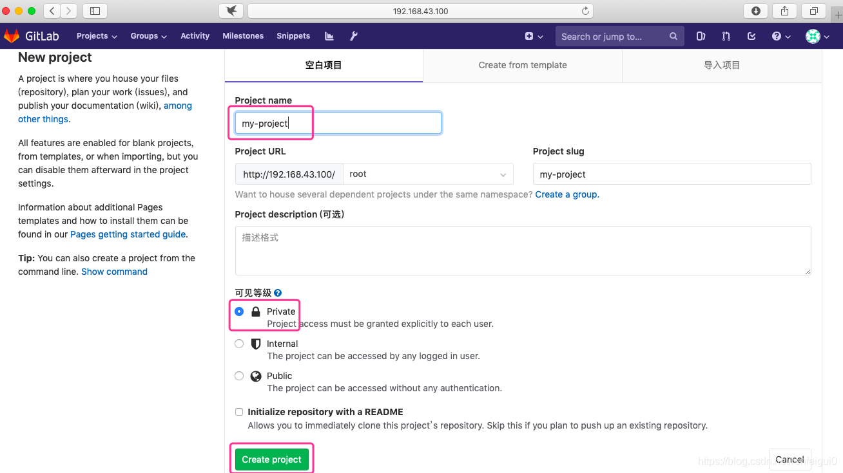This screenshot has width=843, height=473.
Task: Open the instance analytics chart icon
Action: [x=329, y=36]
